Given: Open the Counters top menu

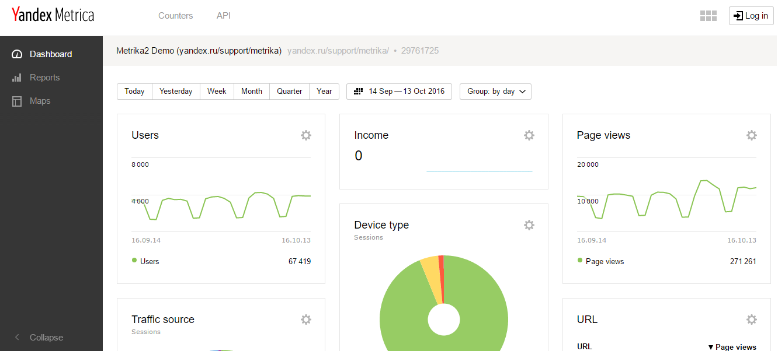Looking at the screenshot, I should 175,16.
